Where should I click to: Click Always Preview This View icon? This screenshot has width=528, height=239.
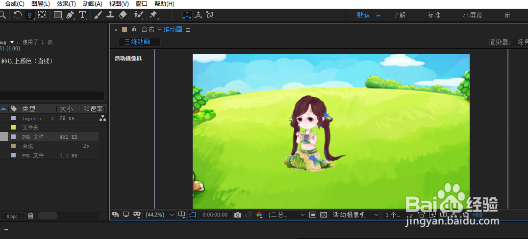116,215
